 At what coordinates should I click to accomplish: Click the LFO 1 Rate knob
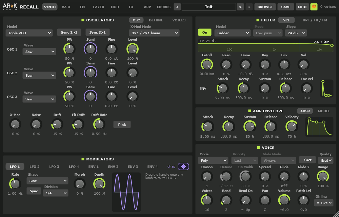tap(15, 184)
